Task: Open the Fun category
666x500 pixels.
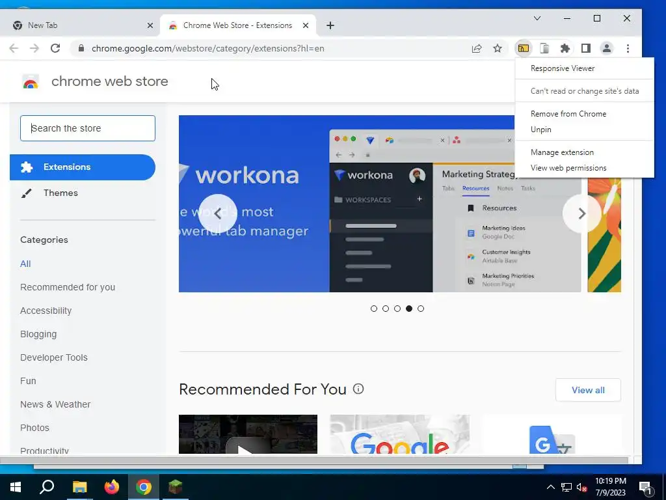Action: 28,381
